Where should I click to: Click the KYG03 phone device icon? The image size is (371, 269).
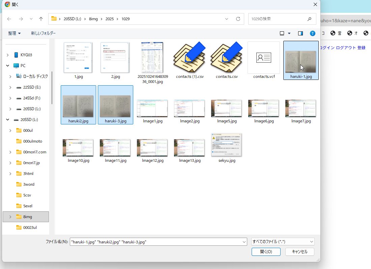click(x=16, y=55)
